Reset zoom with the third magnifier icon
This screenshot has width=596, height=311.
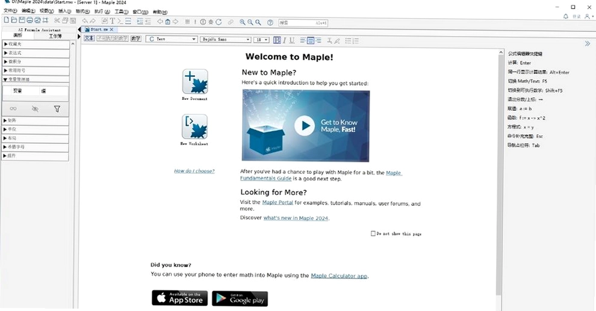(x=258, y=22)
